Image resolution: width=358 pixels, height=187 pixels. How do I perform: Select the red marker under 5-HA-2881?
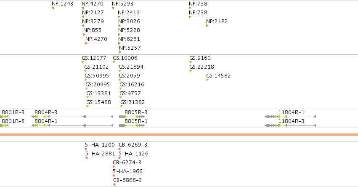[x=86, y=158]
